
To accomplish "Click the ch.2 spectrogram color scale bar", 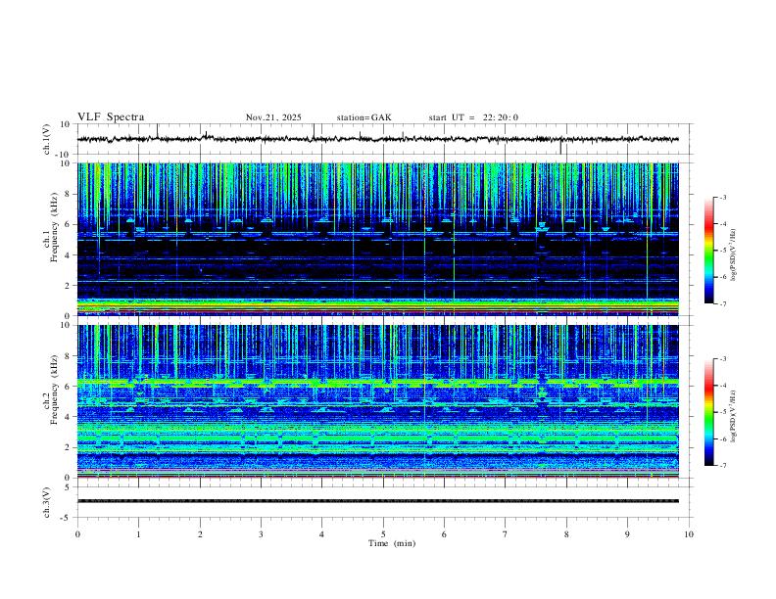I will click(708, 412).
